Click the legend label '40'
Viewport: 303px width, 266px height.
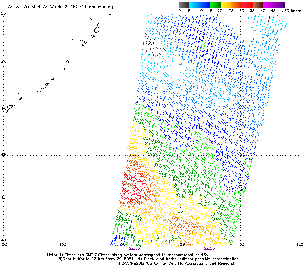coord(263,11)
